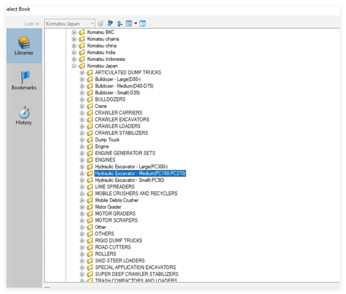Select MOTOR GRADERS entry

115,214
